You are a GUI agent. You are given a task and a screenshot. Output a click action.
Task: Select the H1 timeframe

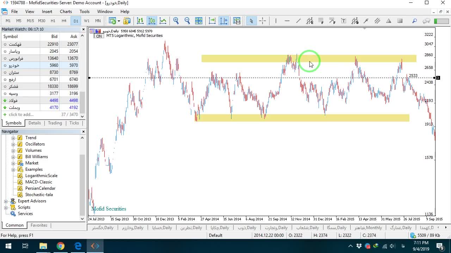pyautogui.click(x=53, y=21)
